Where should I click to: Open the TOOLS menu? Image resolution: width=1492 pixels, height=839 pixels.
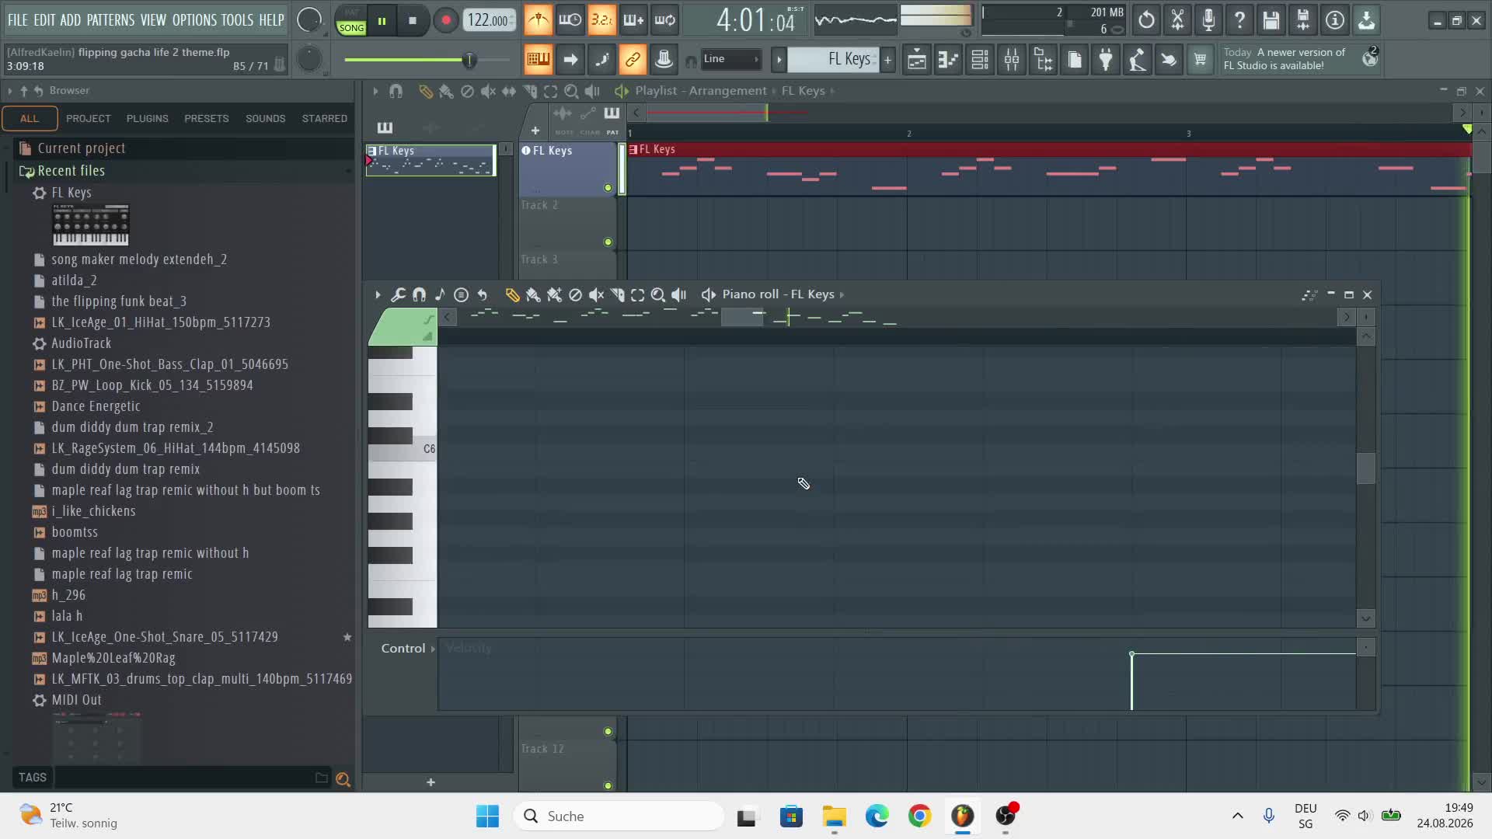tap(237, 20)
